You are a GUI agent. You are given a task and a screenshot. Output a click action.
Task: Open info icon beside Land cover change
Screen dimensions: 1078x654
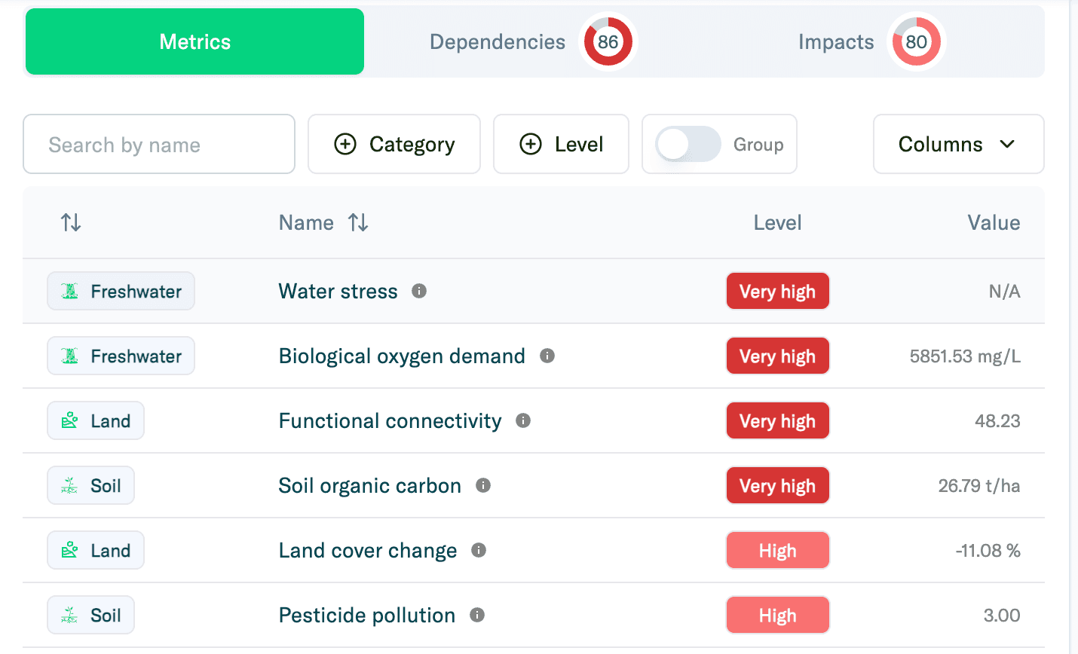(479, 550)
